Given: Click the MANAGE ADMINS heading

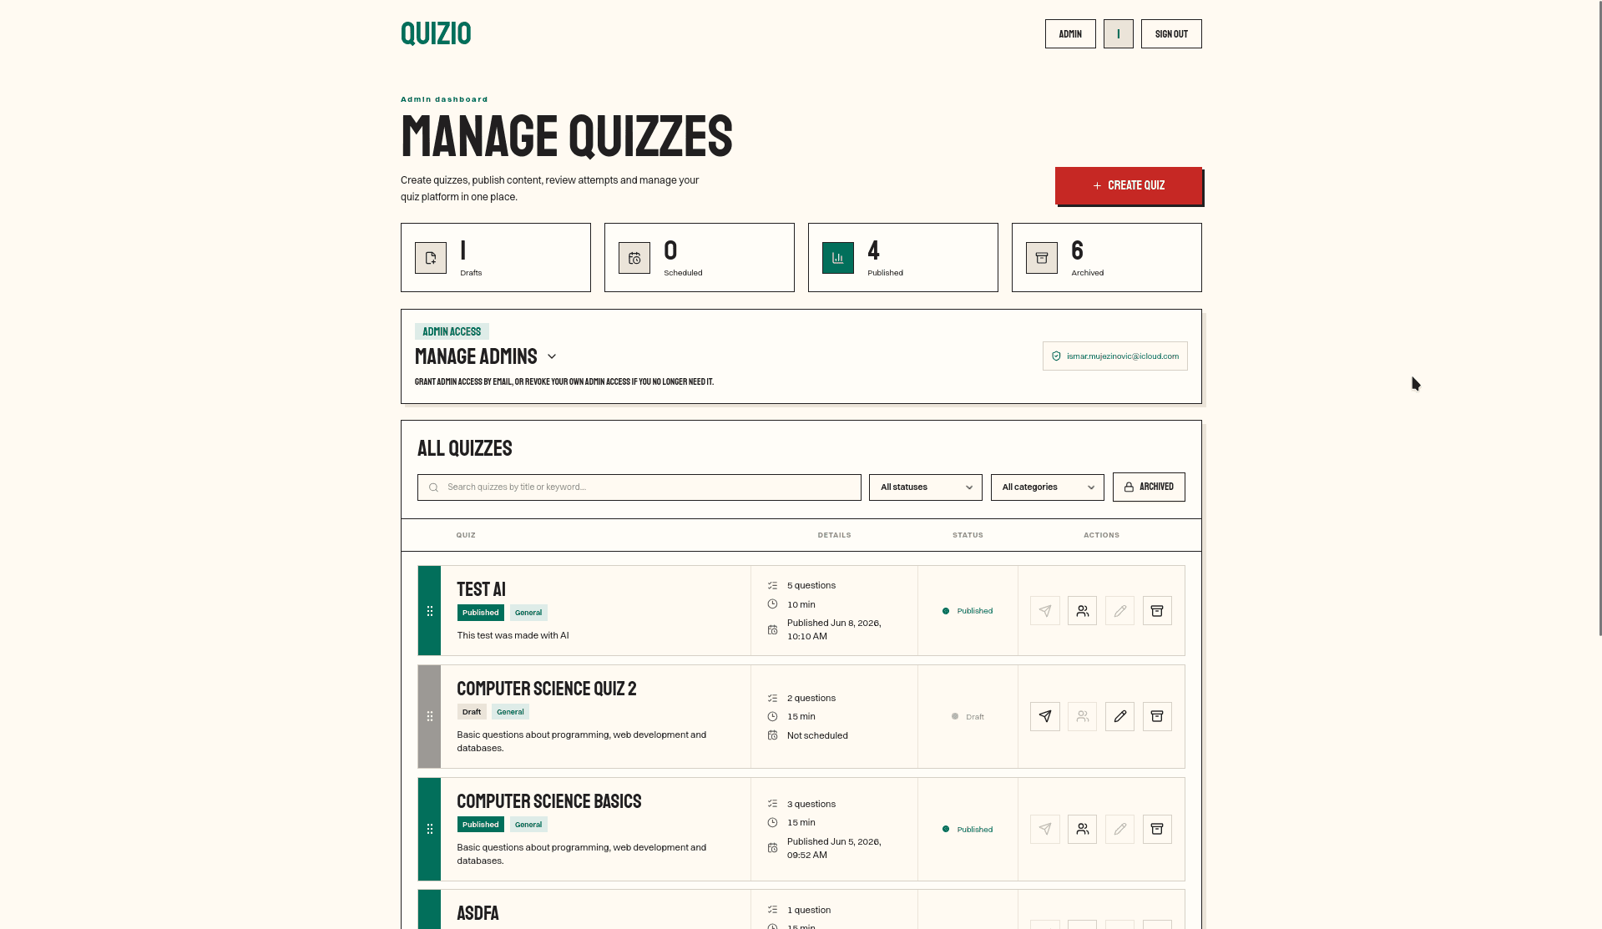Looking at the screenshot, I should (476, 356).
